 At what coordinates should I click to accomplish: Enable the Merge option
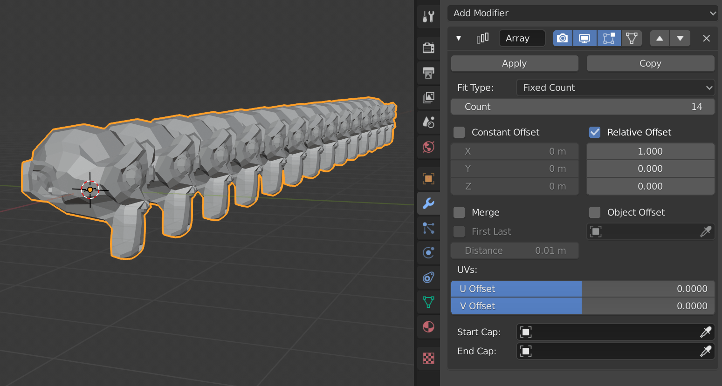(459, 212)
